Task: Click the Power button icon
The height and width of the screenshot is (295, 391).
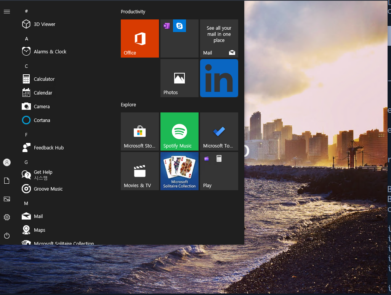Action: click(7, 236)
